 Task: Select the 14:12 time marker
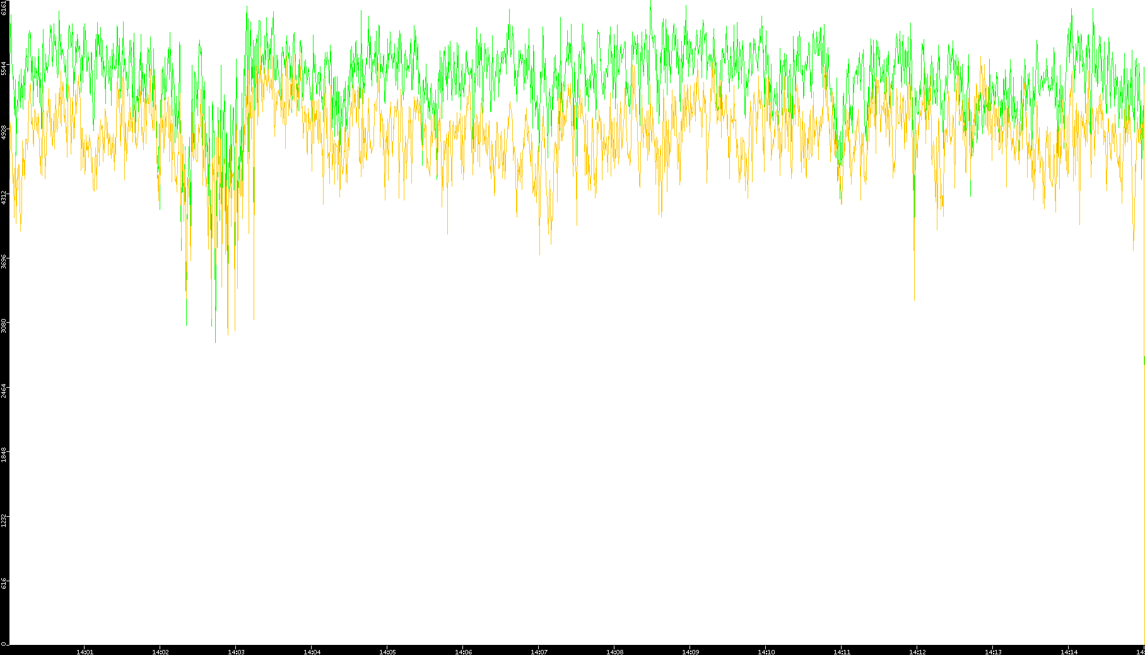click(x=917, y=652)
